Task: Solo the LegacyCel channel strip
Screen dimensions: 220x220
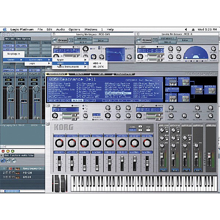Action: (12, 118)
